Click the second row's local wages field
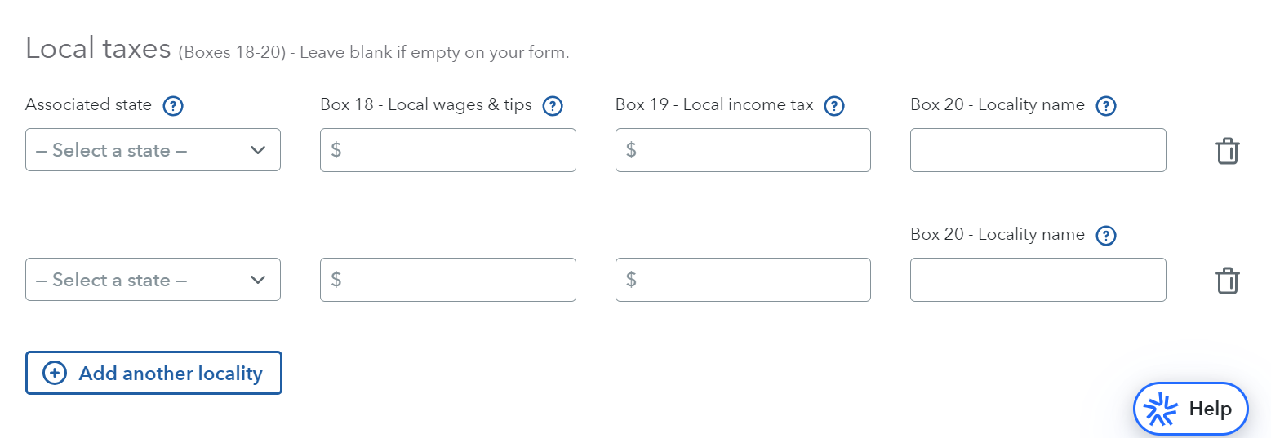Viewport: 1271px width, 438px height. (x=448, y=280)
